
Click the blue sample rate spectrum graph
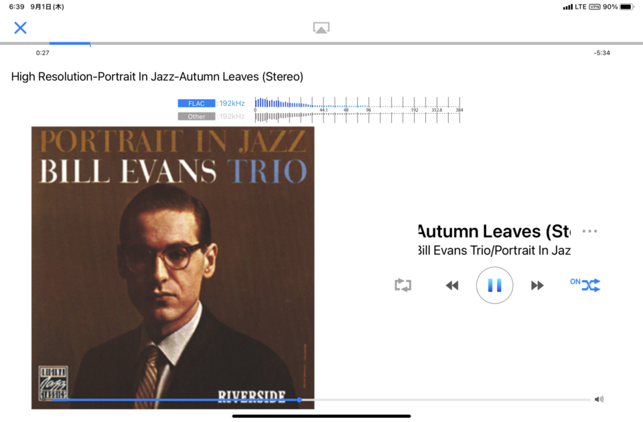(358, 103)
